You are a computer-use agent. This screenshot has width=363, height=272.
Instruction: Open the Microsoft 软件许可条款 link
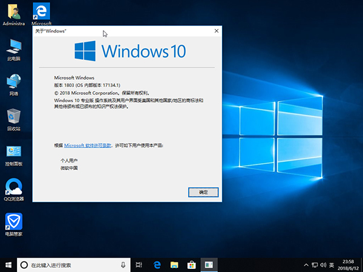click(88, 146)
